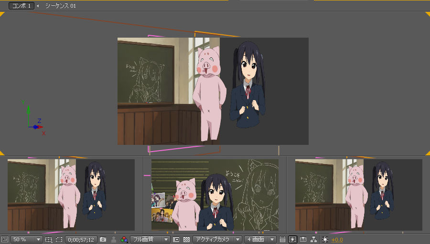Click the arrow between コンポ 1 and シーケンス 01

[x=38, y=6]
